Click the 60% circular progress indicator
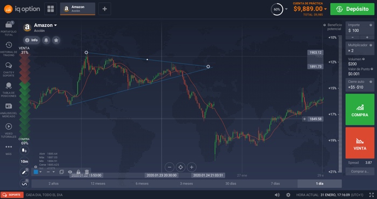Viewport: 377px width, 199px height. (x=277, y=9)
